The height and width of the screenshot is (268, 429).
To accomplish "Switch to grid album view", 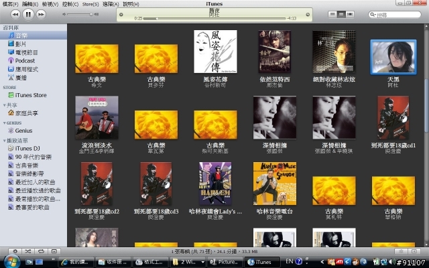I will coord(341,14).
